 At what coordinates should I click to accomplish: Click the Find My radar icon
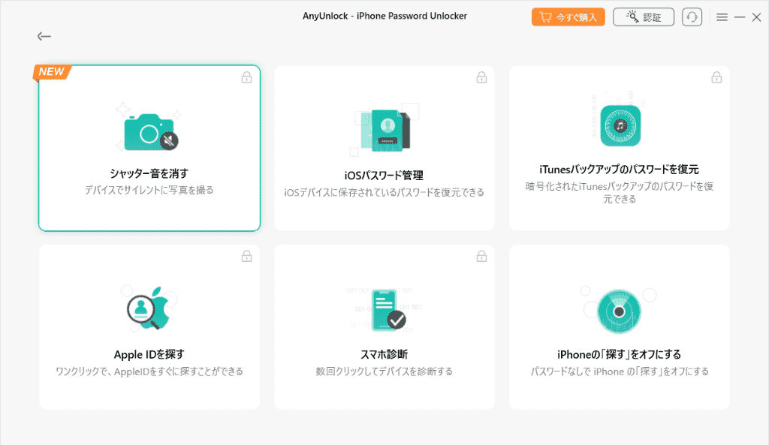point(619,311)
